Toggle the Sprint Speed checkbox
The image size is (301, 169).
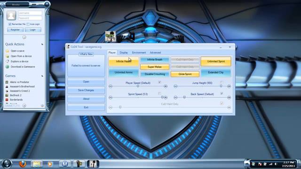pyautogui.click(x=159, y=93)
